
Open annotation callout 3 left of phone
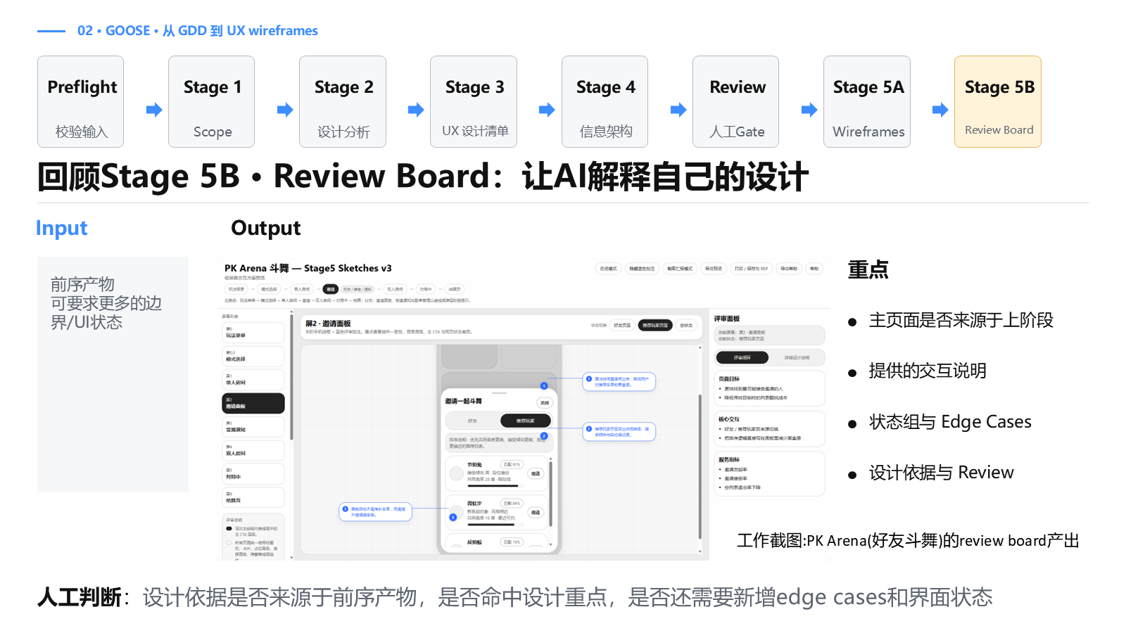[x=376, y=512]
